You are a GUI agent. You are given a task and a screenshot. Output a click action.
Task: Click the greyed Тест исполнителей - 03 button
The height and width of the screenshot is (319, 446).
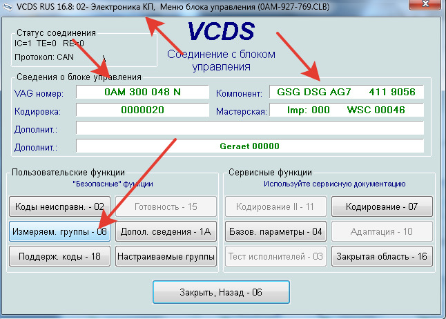coord(275,256)
